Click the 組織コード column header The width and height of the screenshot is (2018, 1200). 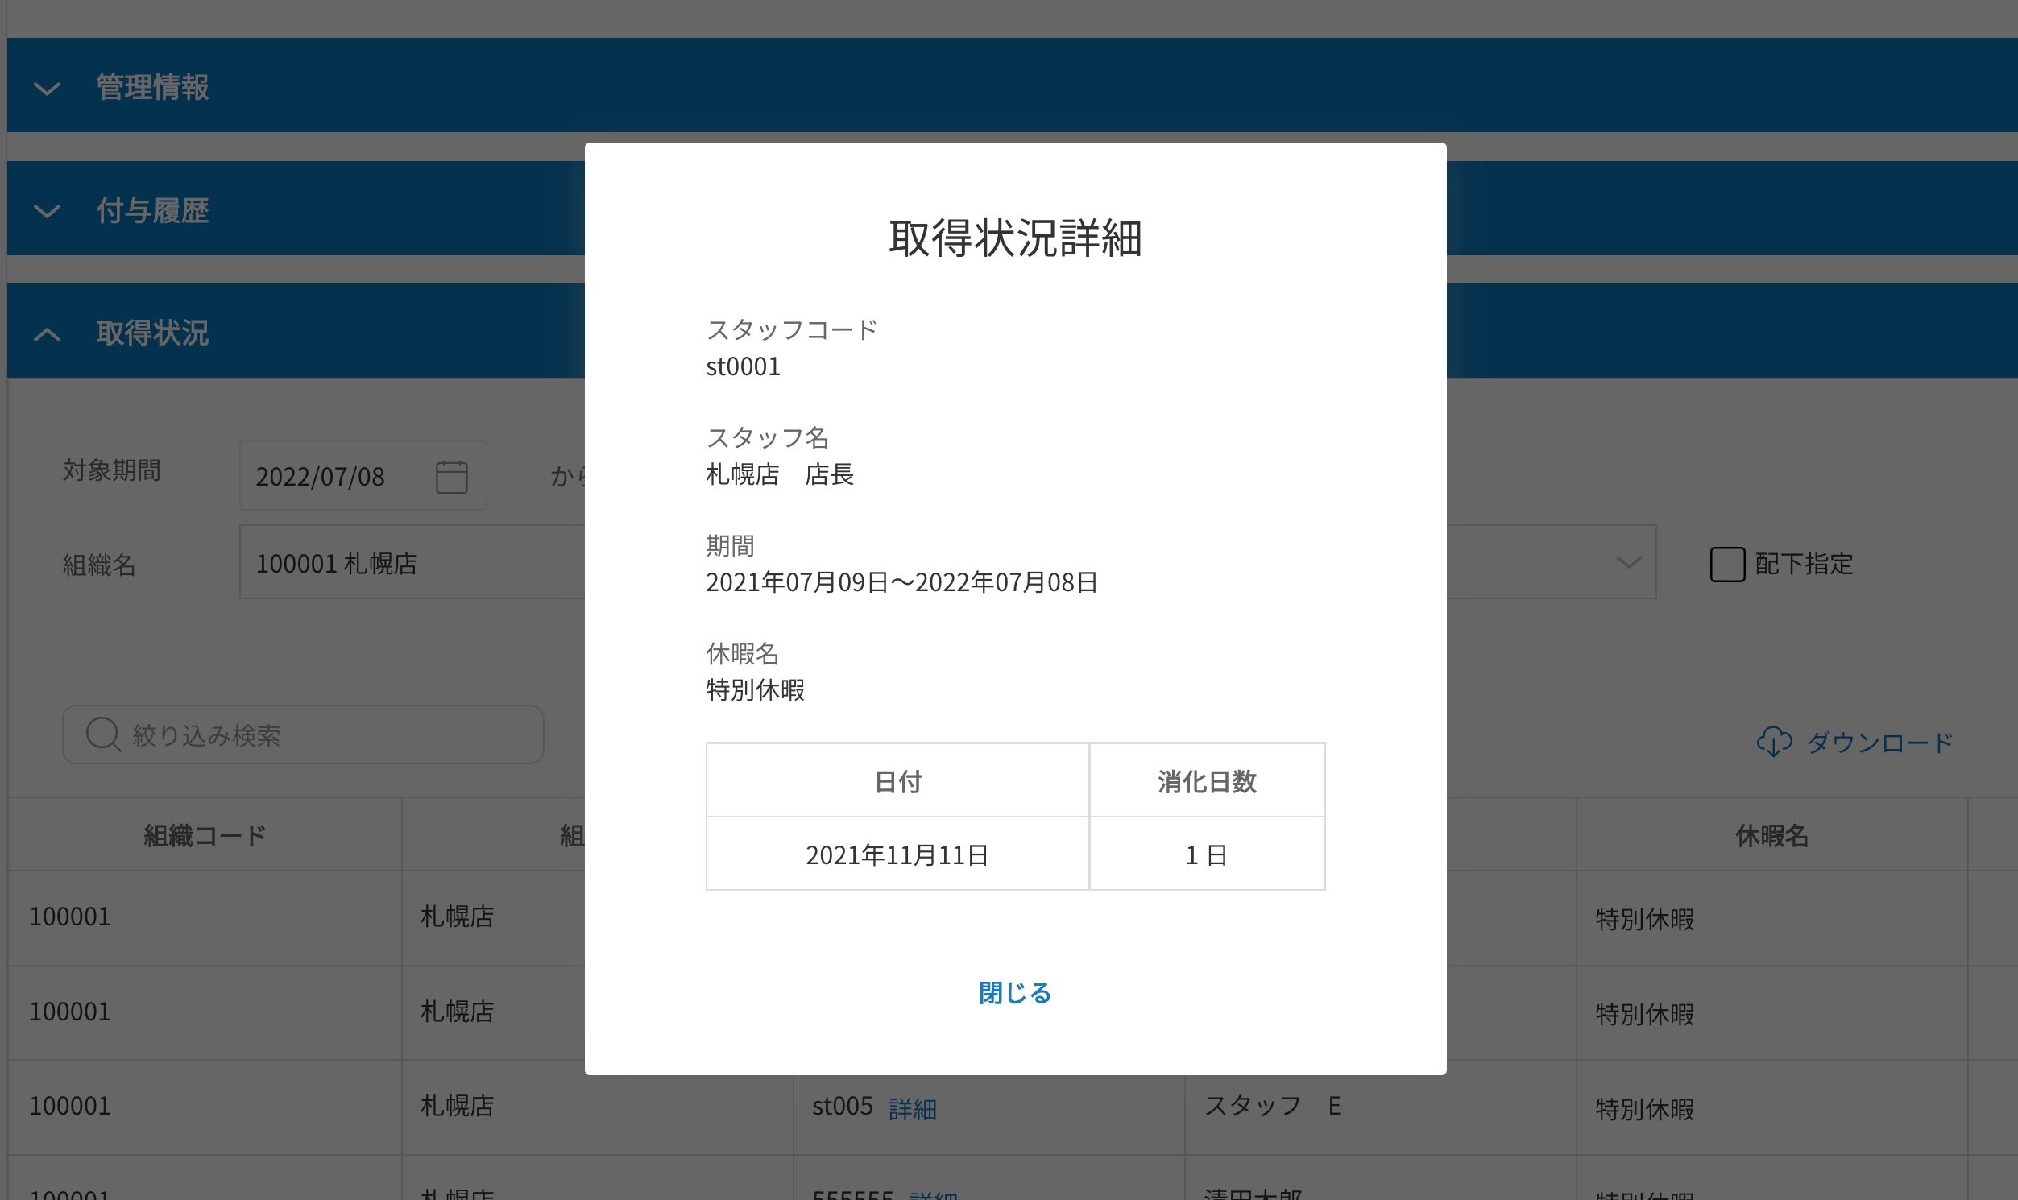pos(205,835)
